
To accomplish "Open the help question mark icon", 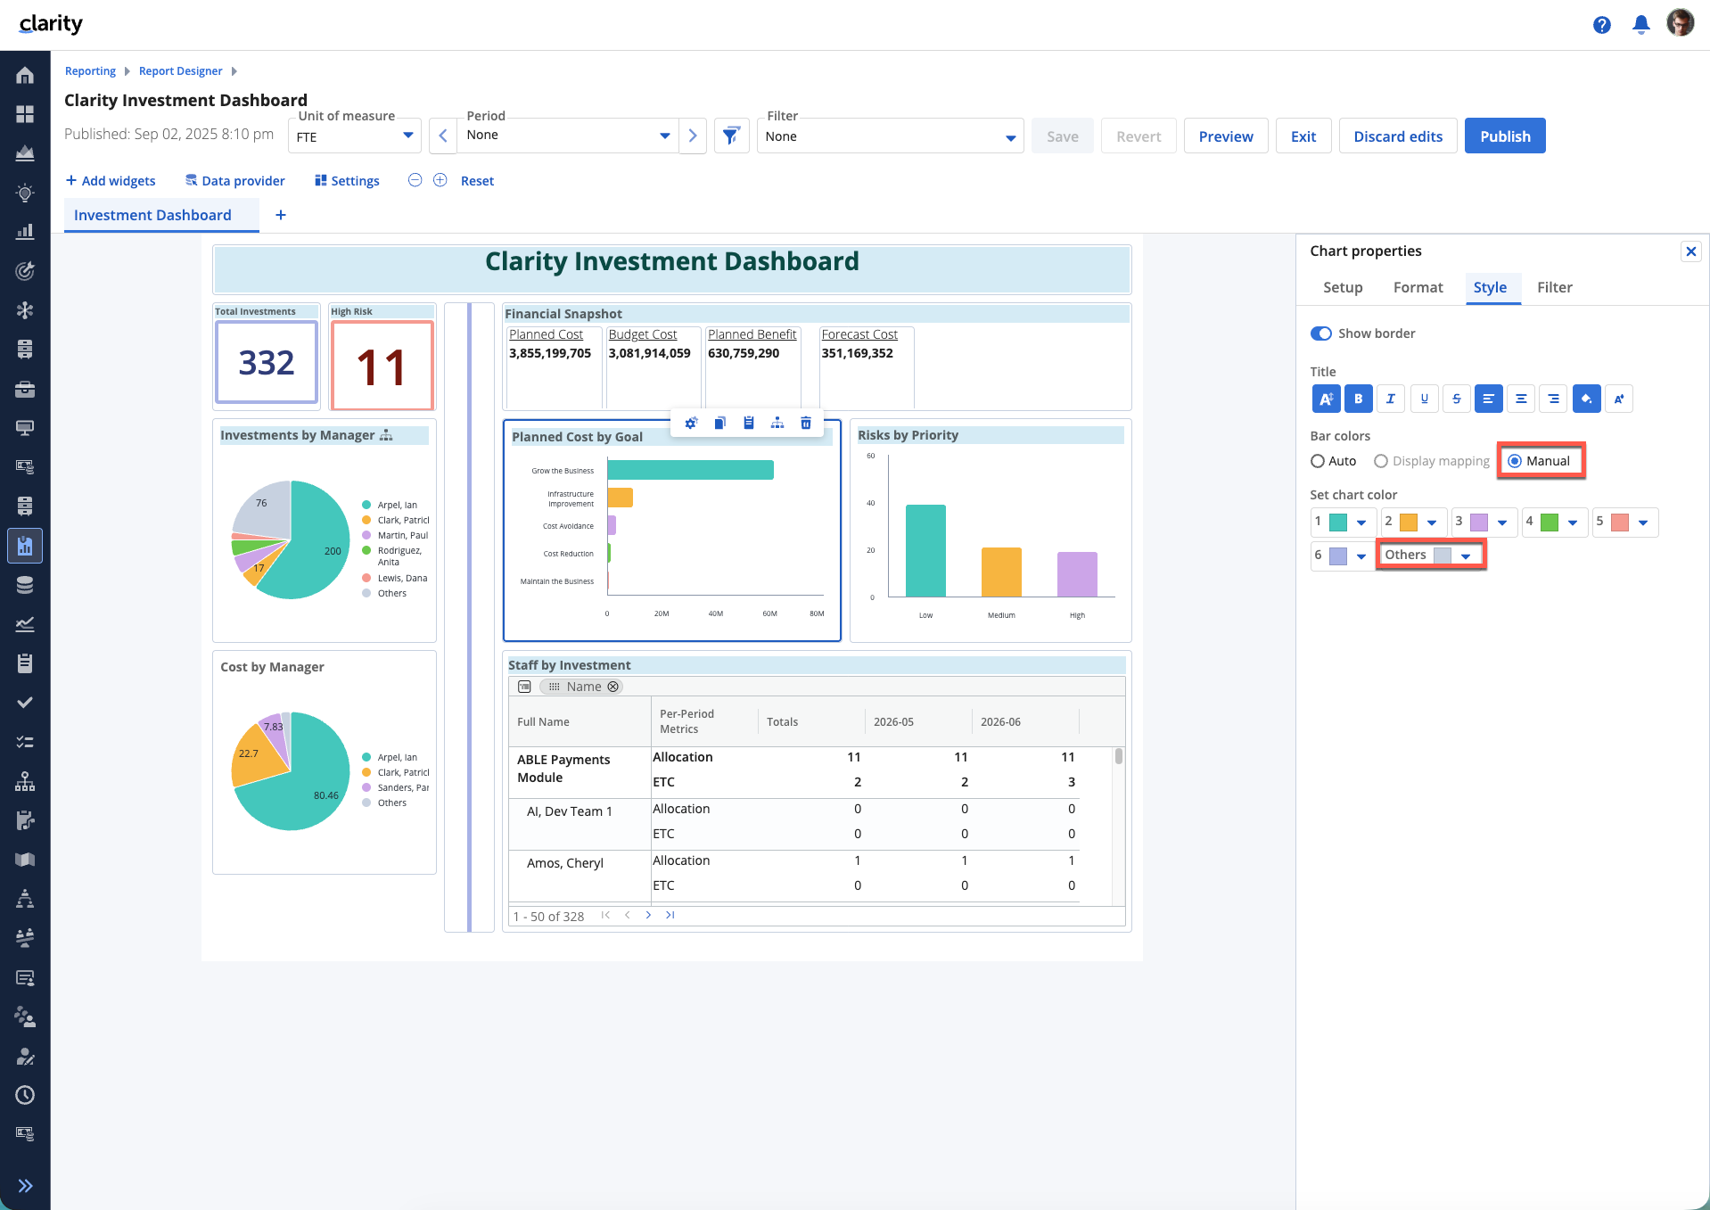I will 1602,25.
